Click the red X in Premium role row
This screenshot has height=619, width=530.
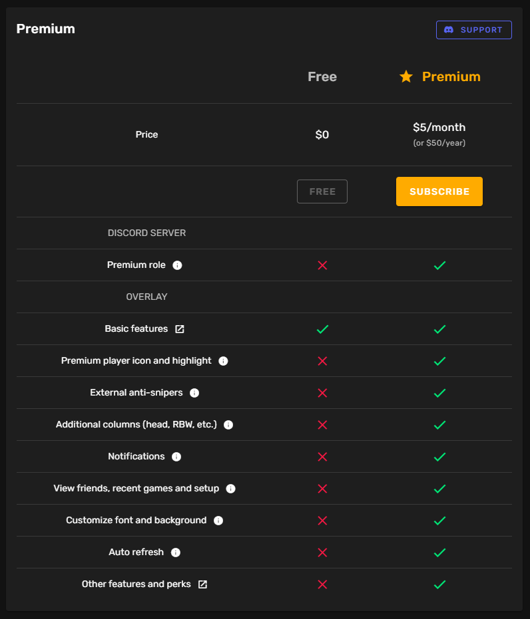coord(322,265)
